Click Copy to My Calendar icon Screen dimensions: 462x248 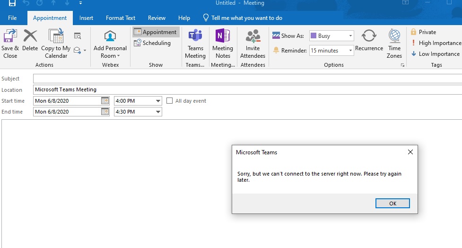[x=56, y=35]
